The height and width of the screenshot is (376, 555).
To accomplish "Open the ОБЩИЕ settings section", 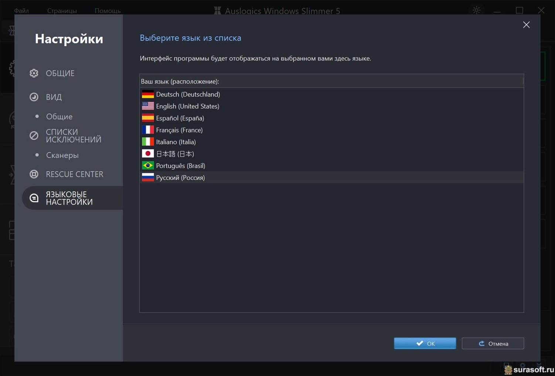I will (x=60, y=73).
